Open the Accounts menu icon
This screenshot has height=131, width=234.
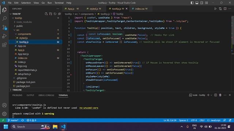[x=4, y=105]
